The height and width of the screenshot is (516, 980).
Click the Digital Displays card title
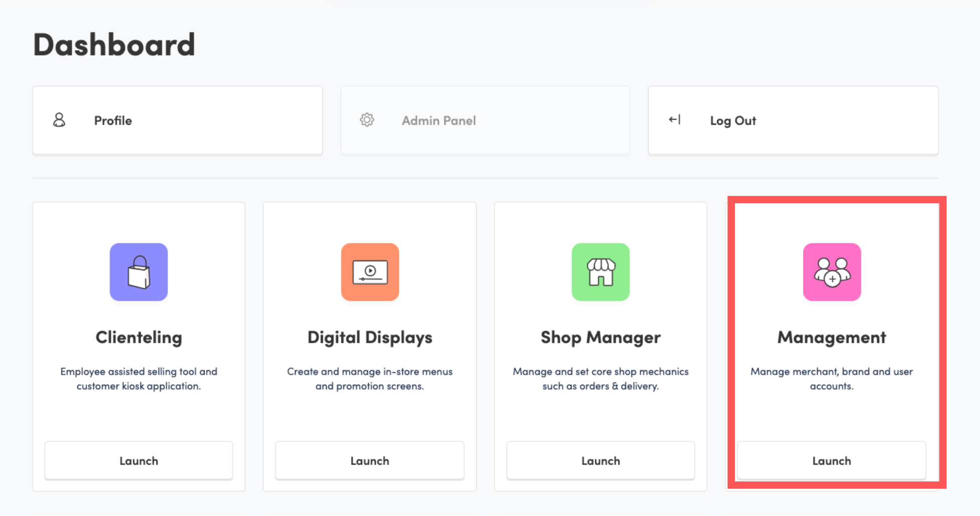[370, 338]
